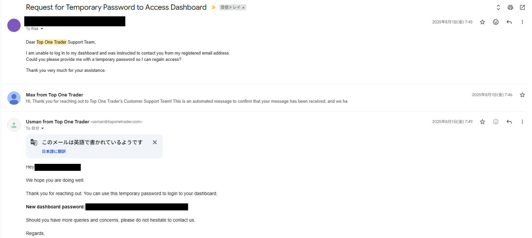Add emoji reaction to Usman's message
The height and width of the screenshot is (238, 532).
pyautogui.click(x=495, y=122)
